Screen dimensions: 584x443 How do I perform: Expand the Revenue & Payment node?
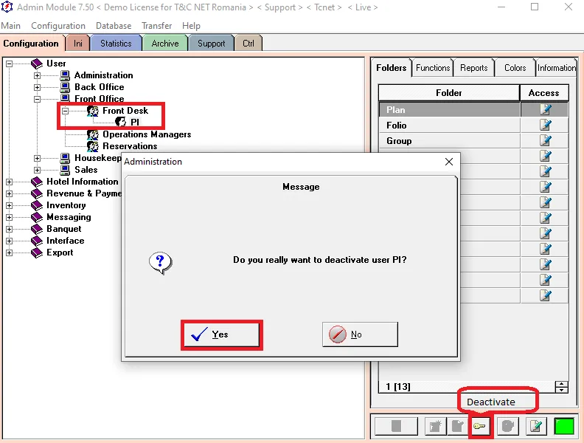click(x=9, y=193)
